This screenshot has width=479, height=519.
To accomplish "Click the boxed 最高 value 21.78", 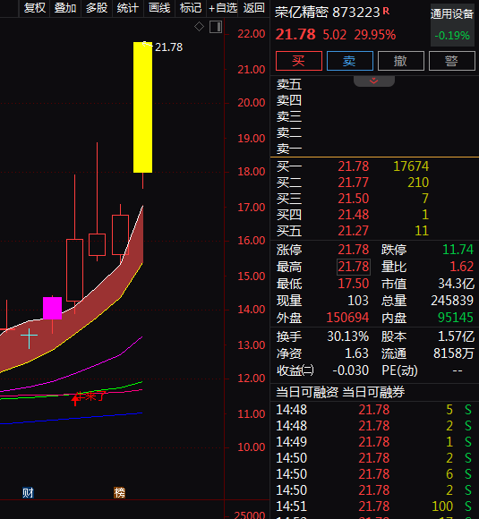I will (x=354, y=267).
